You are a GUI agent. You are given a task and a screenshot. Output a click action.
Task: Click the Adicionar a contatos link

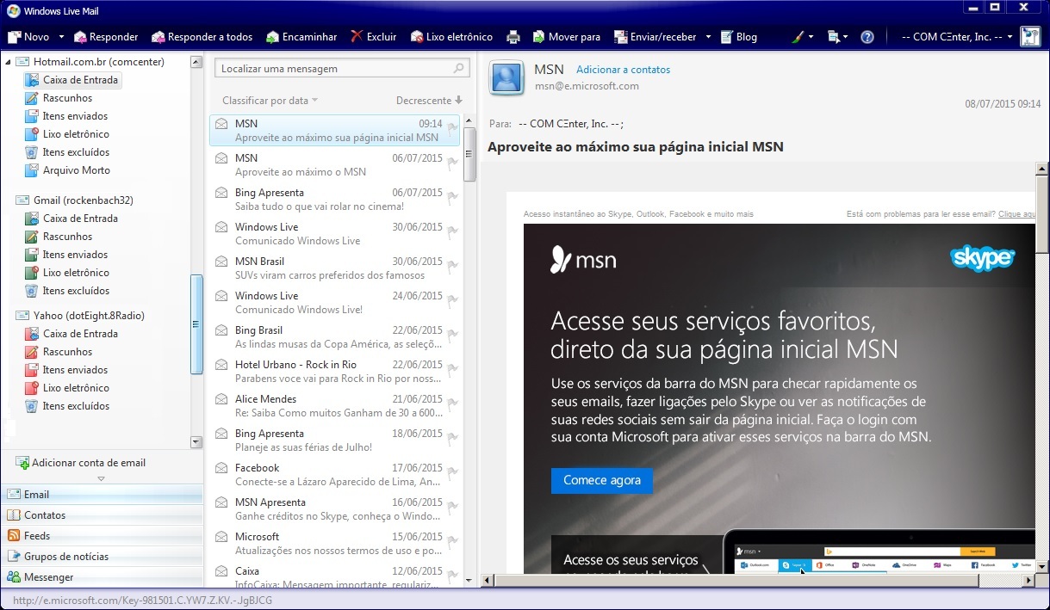click(623, 70)
